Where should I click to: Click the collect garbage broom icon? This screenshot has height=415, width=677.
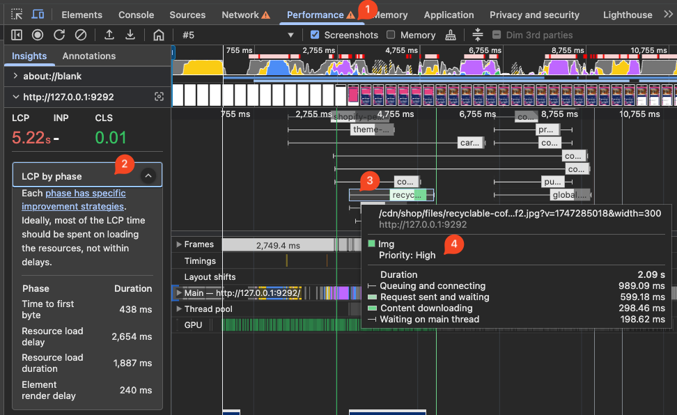point(451,35)
